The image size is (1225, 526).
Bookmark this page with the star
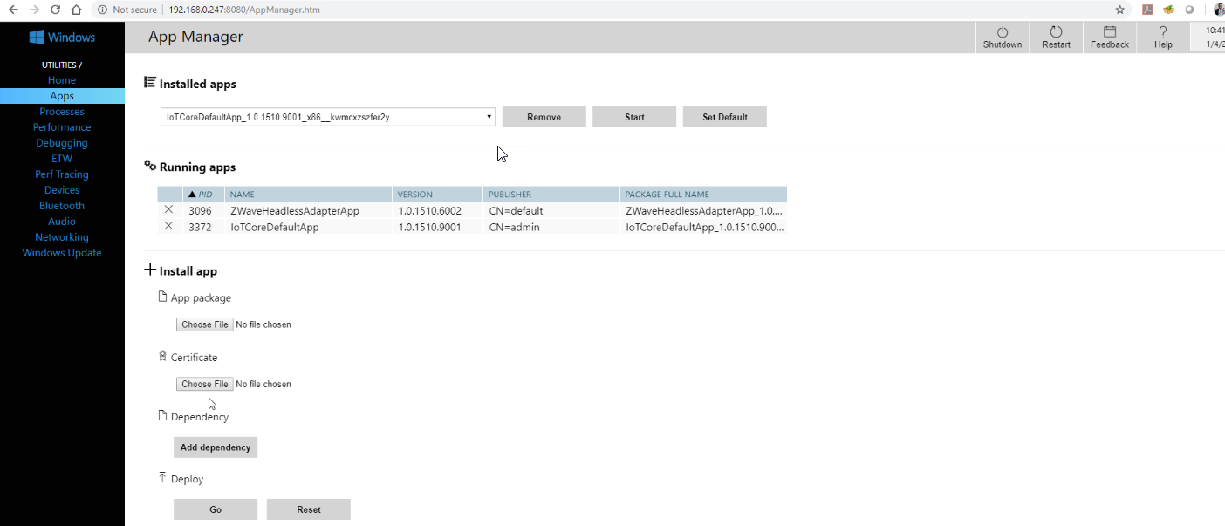[x=1120, y=10]
